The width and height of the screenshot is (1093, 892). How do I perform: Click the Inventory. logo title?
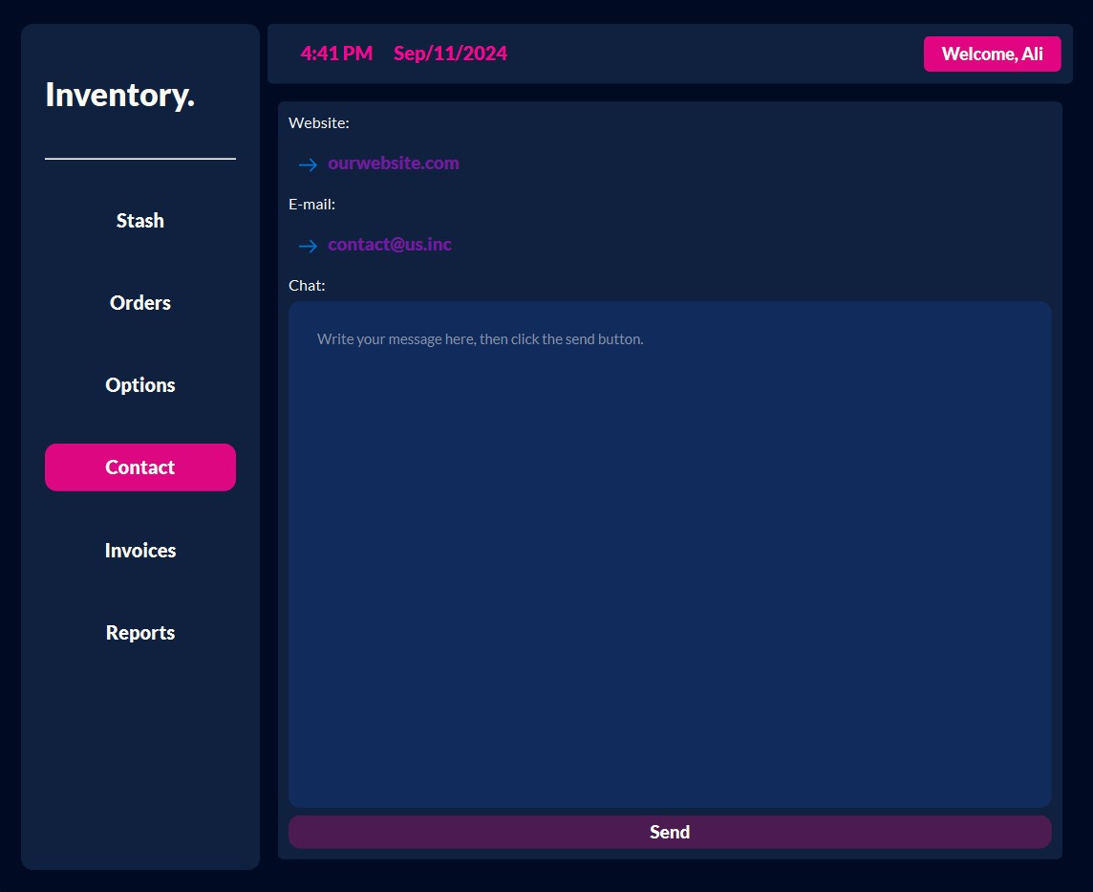[119, 95]
